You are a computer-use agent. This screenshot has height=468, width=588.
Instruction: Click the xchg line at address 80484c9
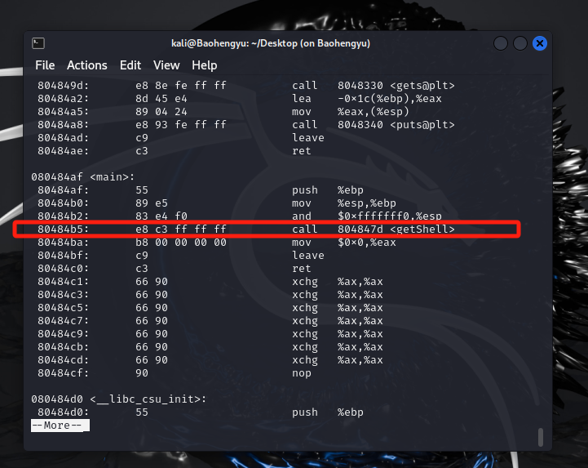(x=210, y=334)
